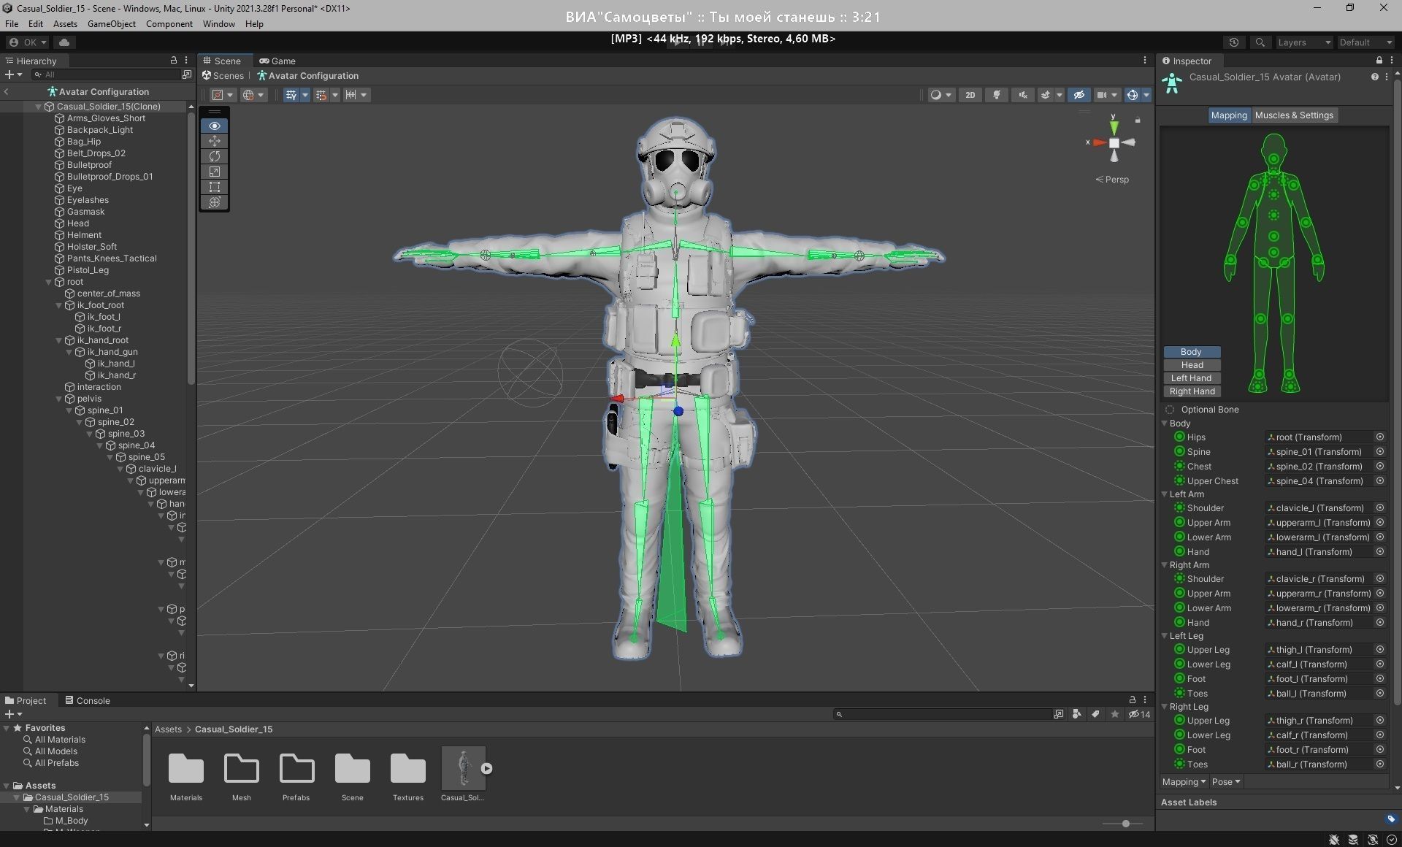The width and height of the screenshot is (1402, 847).
Task: Open the Window menu
Action: click(218, 23)
